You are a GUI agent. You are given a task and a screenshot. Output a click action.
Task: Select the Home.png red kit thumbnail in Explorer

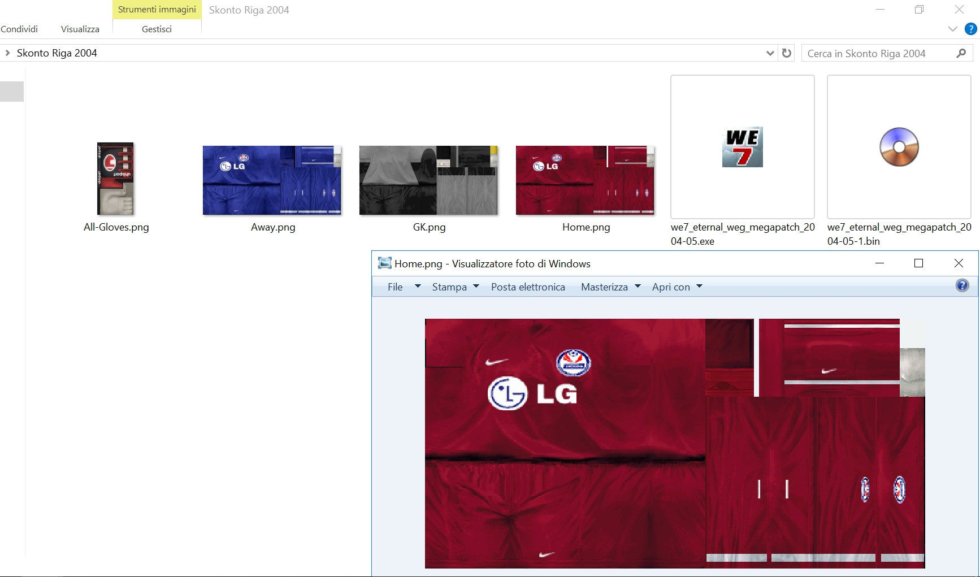click(x=585, y=180)
